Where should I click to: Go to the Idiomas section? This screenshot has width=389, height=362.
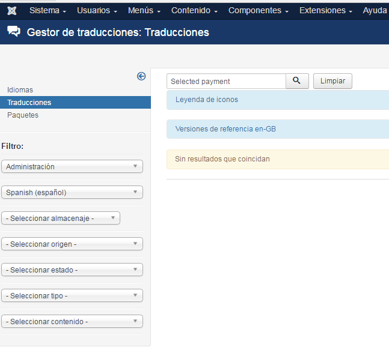click(x=20, y=89)
